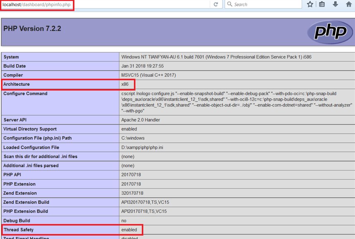Select PHP Extension value '20170718'
Image resolution: width=355 pixels, height=239 pixels.
pyautogui.click(x=131, y=184)
